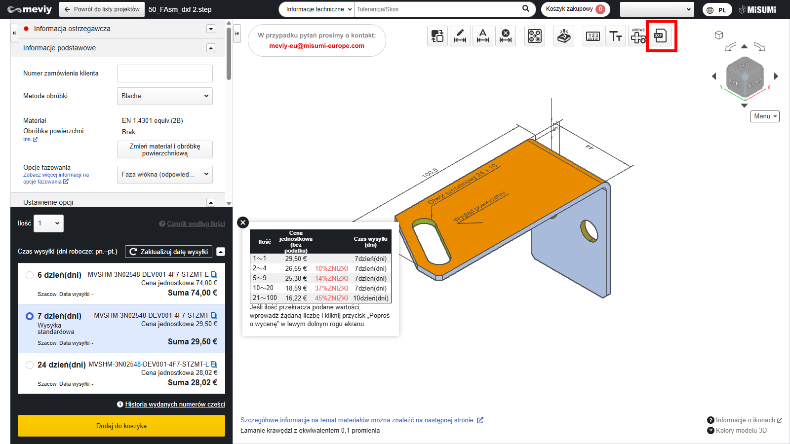Open the Metoda obróbki Blacha dropdown
Image resolution: width=790 pixels, height=444 pixels.
(x=164, y=96)
